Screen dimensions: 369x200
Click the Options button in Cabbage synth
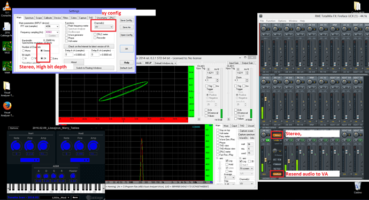click(x=14, y=128)
